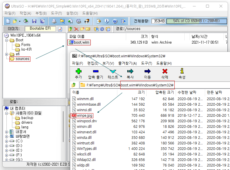Click the path field showing /sources

pyautogui.click(x=176, y=29)
